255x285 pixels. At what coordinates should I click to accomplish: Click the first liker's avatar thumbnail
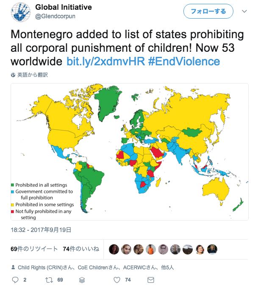(x=114, y=249)
